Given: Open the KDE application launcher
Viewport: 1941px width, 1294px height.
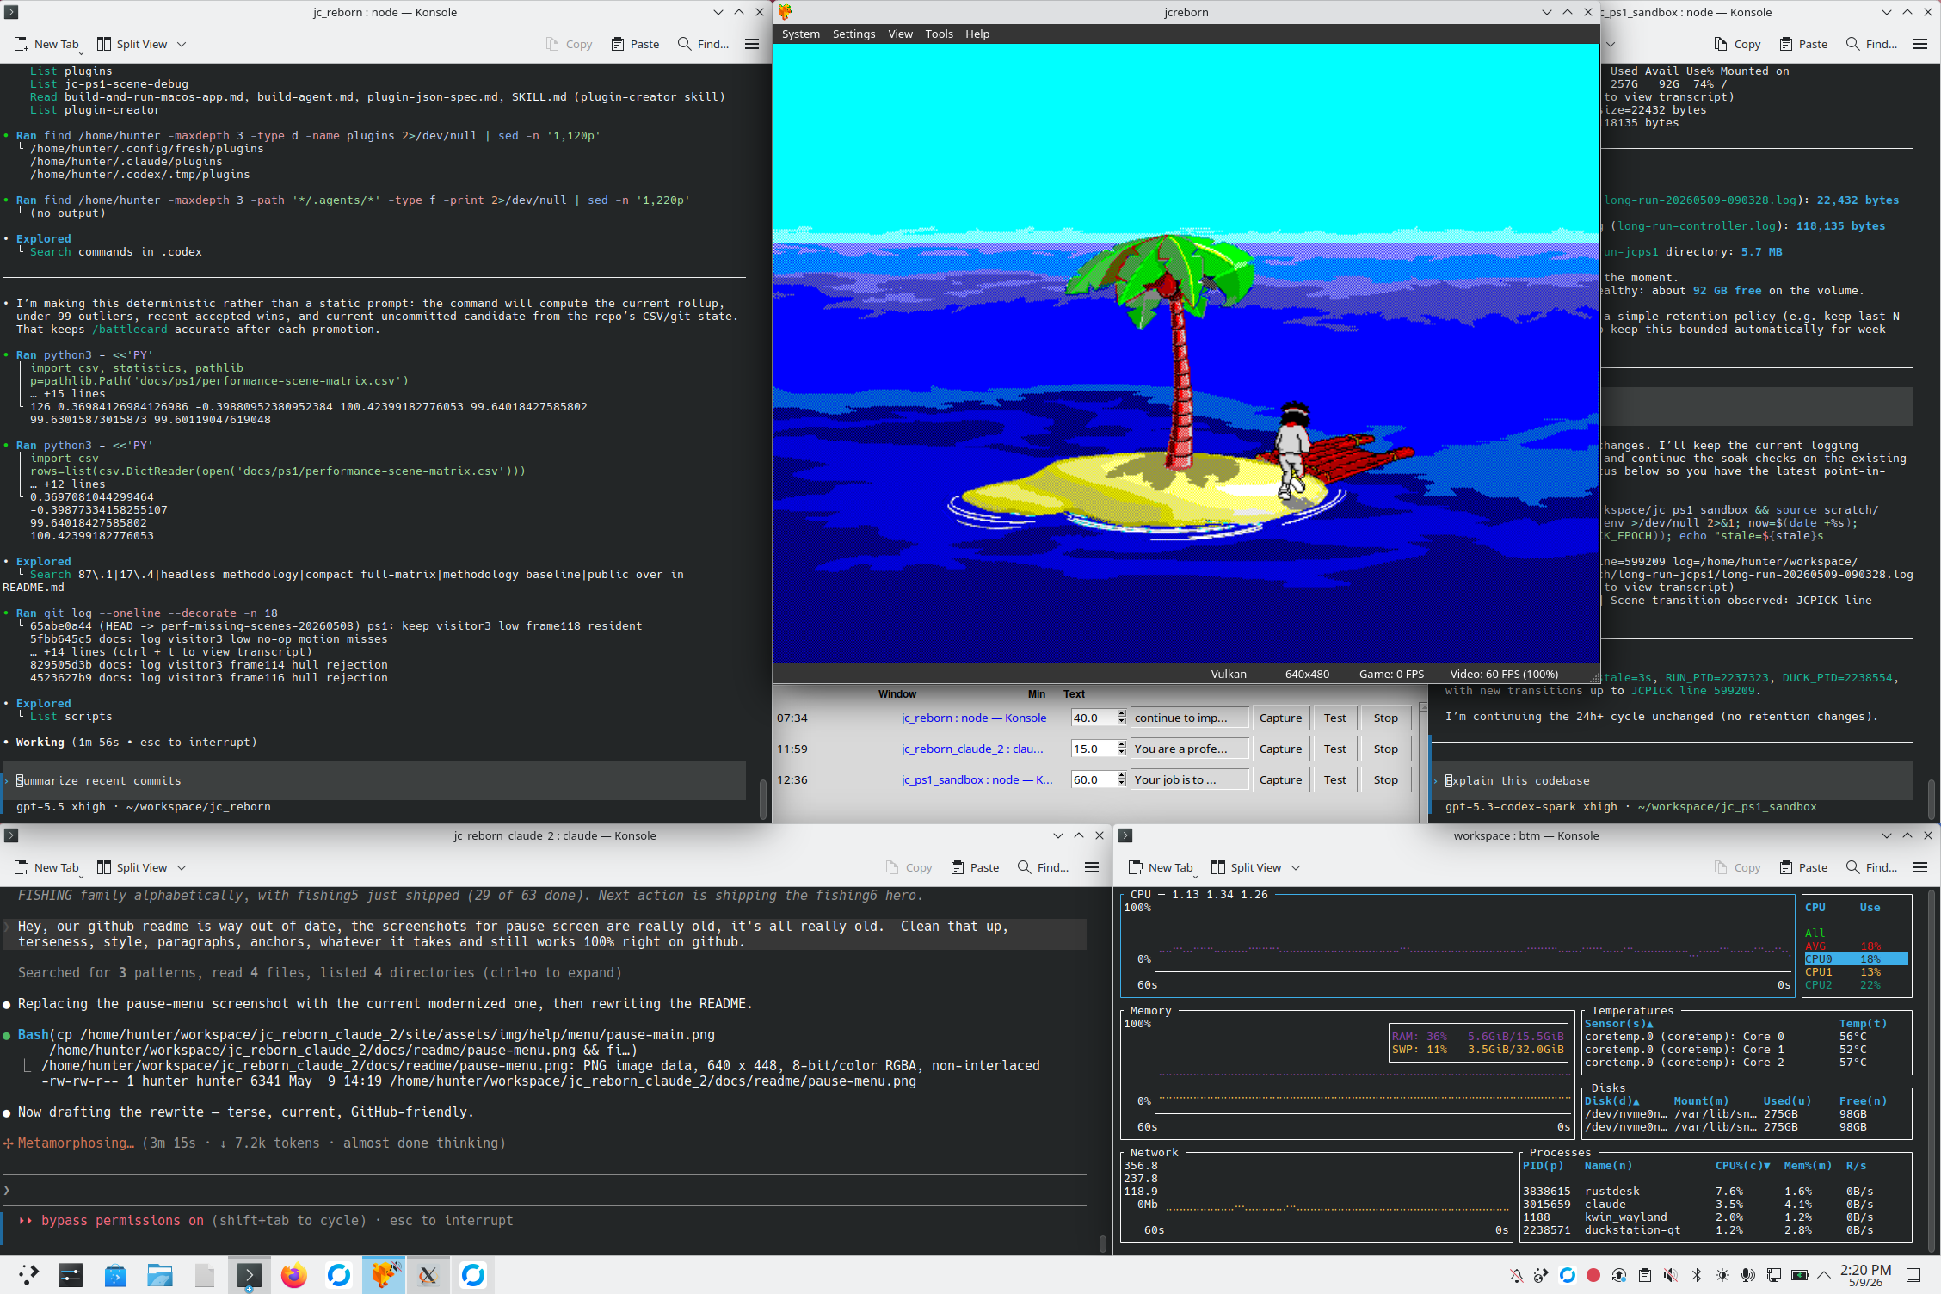Looking at the screenshot, I should (29, 1274).
